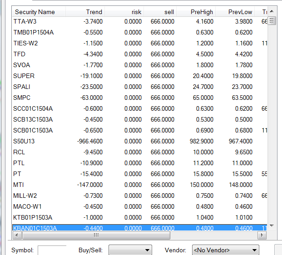Select the SMPC security row

(139, 98)
